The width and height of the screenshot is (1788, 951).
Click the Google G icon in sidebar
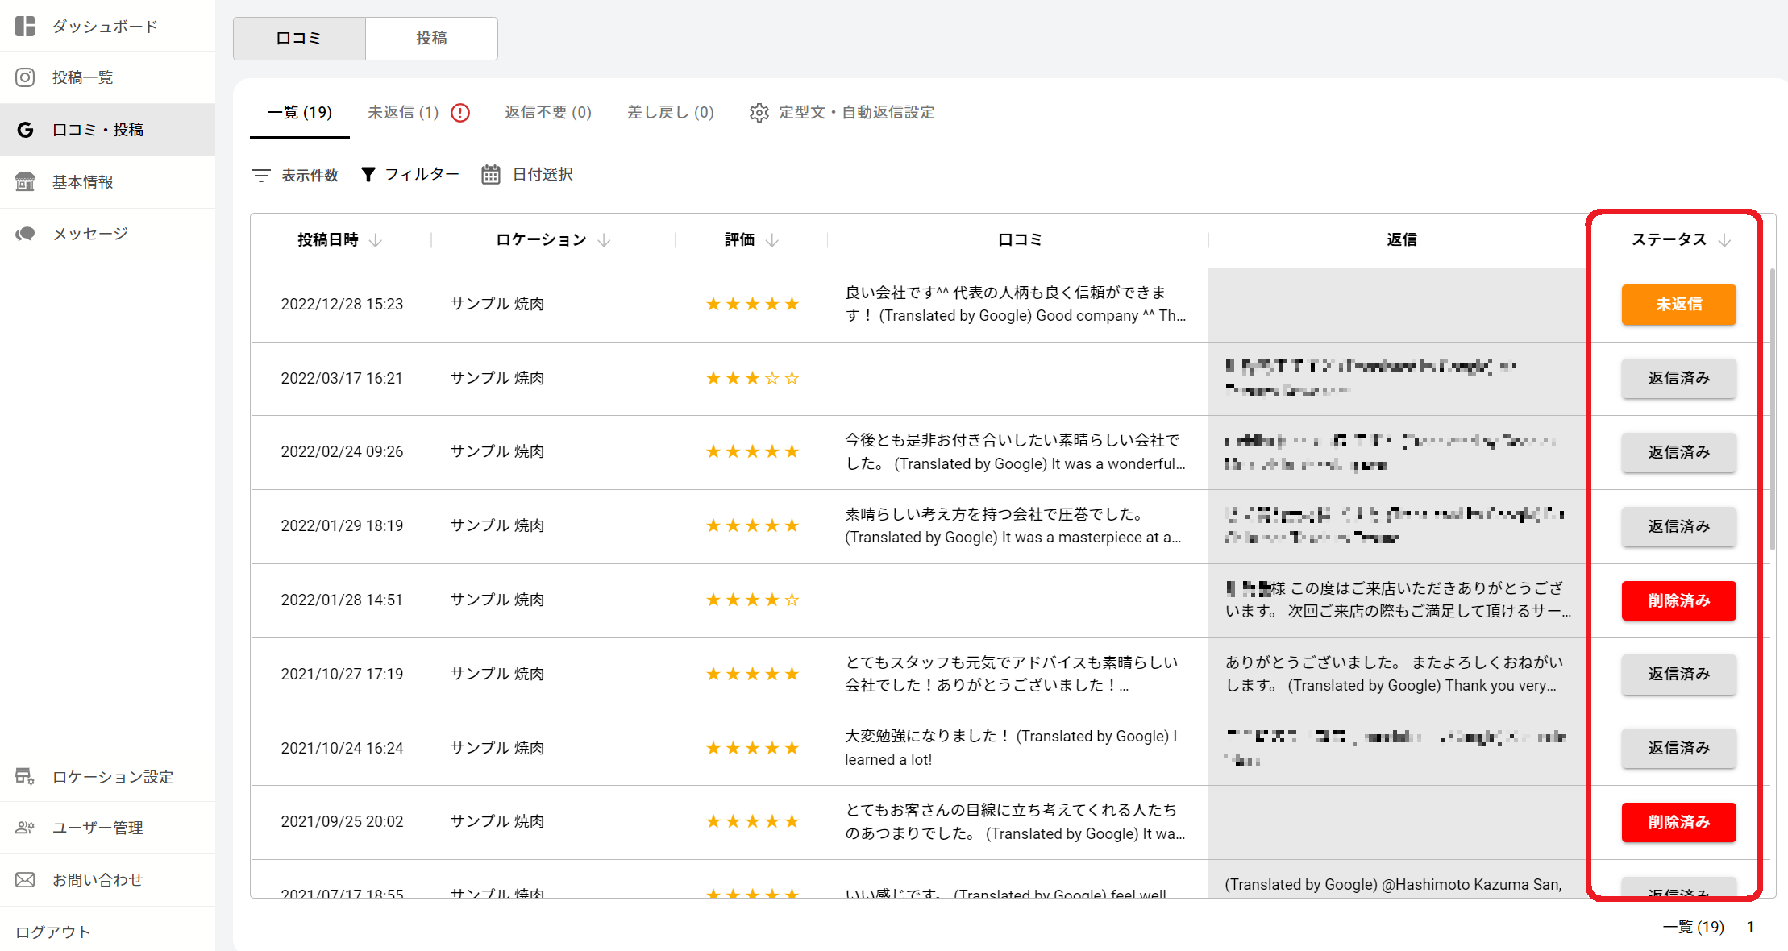[25, 130]
